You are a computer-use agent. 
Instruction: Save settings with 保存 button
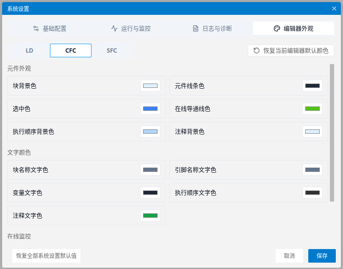pos(322,256)
